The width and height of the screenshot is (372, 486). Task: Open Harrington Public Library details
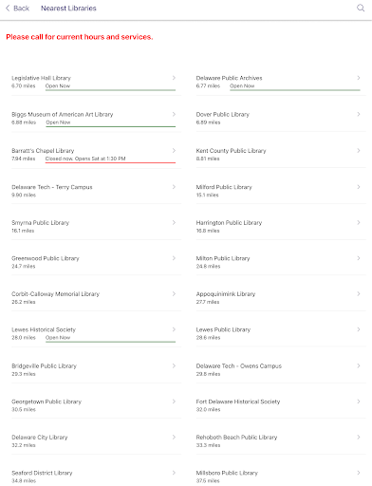(x=281, y=227)
